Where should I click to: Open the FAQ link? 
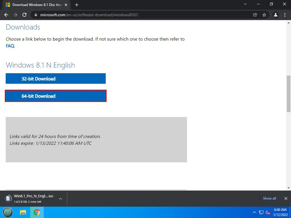(10, 46)
